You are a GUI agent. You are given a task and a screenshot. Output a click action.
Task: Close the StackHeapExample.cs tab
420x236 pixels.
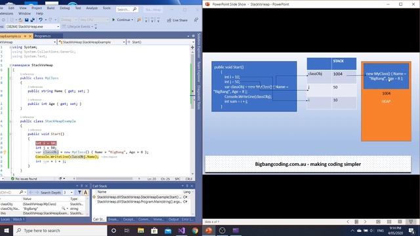pos(30,36)
